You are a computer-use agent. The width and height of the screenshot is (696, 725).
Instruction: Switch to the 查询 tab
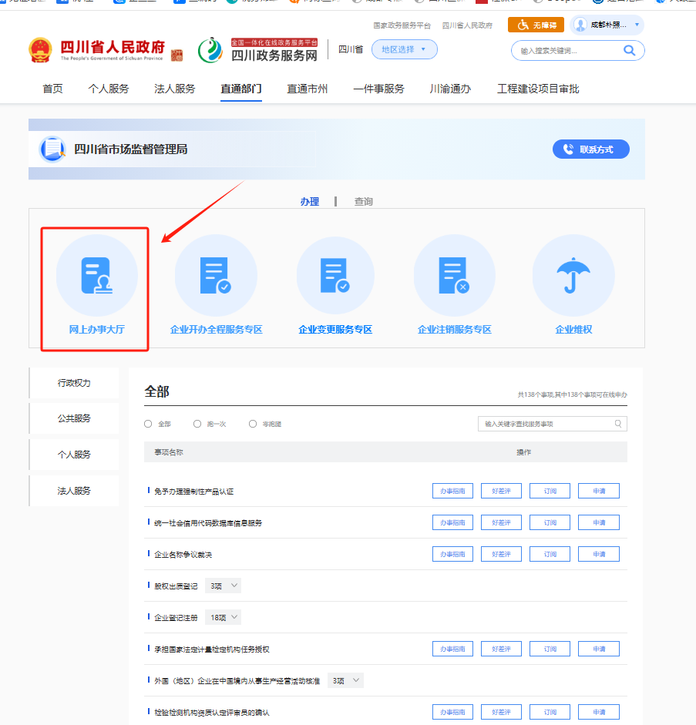click(363, 201)
